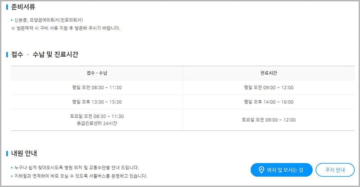
Task: Click the 준비서류 section heading
Action: [23, 7]
